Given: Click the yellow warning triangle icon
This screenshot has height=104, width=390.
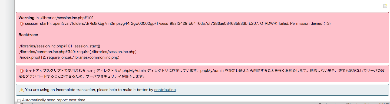Looking at the screenshot, I should coord(22,90).
